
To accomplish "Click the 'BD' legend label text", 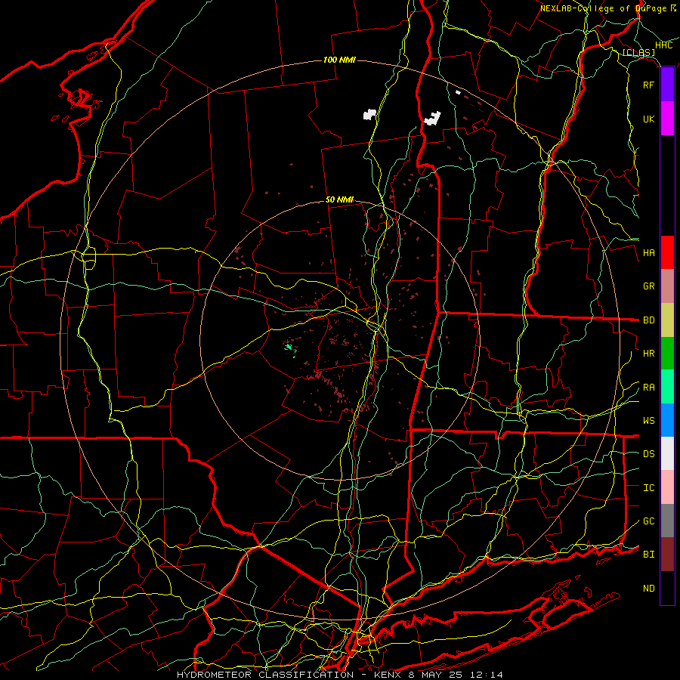I will coord(649,320).
